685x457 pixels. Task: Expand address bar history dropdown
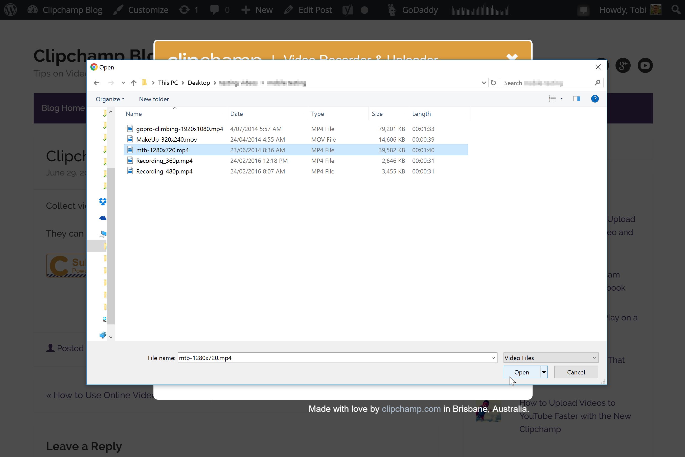(x=484, y=83)
